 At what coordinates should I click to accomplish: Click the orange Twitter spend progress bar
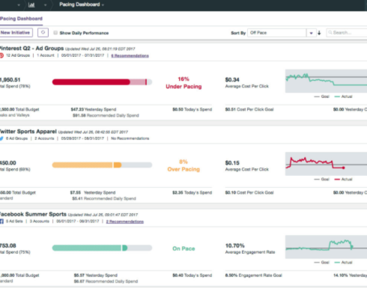102,165
